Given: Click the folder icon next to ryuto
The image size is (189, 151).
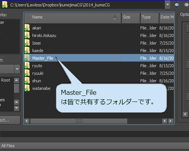Looking at the screenshot, I should pos(27,65).
